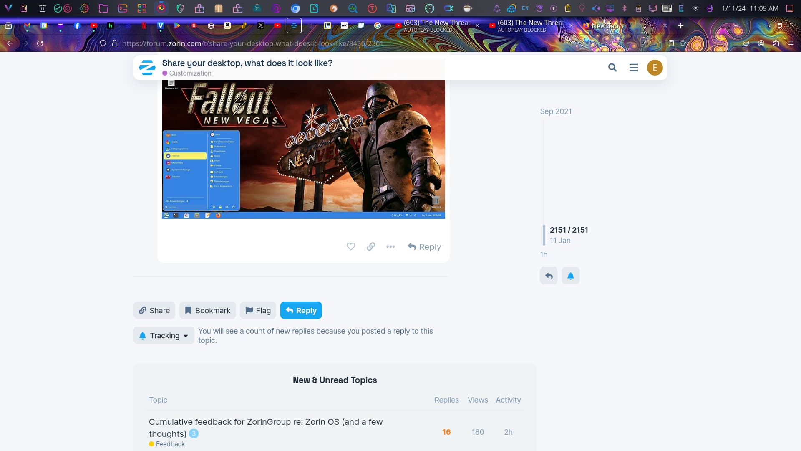Open tracking protection shield icon
801x451 pixels.
pyautogui.click(x=103, y=43)
